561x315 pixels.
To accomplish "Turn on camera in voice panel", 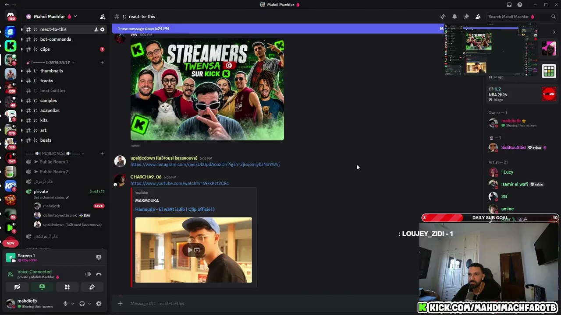I will 17,287.
